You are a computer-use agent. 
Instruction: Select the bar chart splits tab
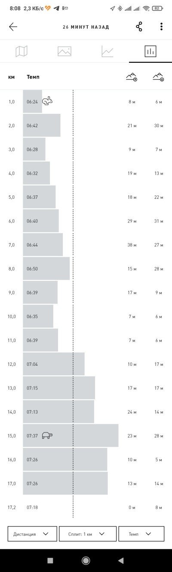coord(150,52)
